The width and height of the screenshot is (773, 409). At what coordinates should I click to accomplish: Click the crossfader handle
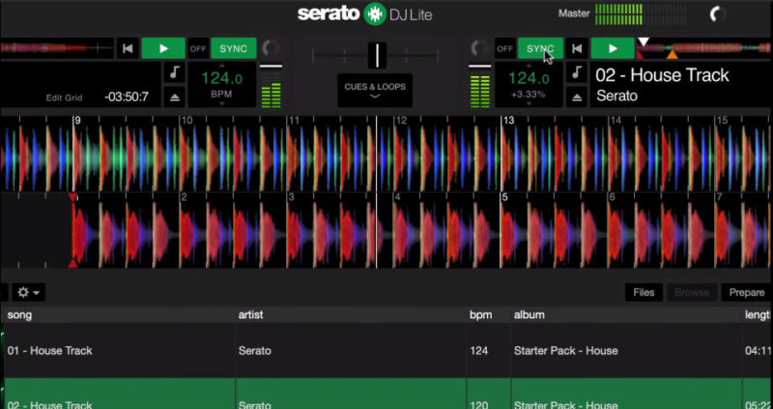377,55
